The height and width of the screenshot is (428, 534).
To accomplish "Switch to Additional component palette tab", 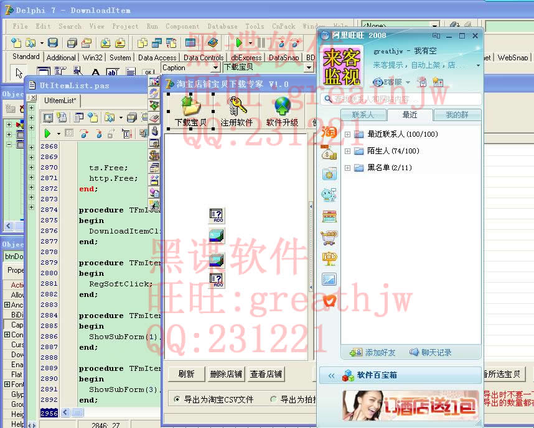I will pyautogui.click(x=61, y=57).
